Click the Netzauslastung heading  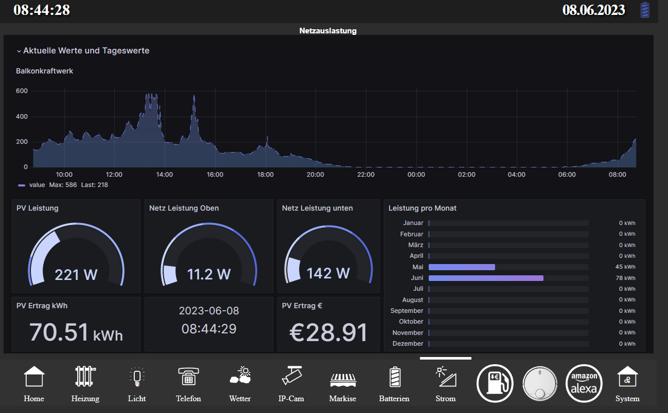pyautogui.click(x=328, y=31)
